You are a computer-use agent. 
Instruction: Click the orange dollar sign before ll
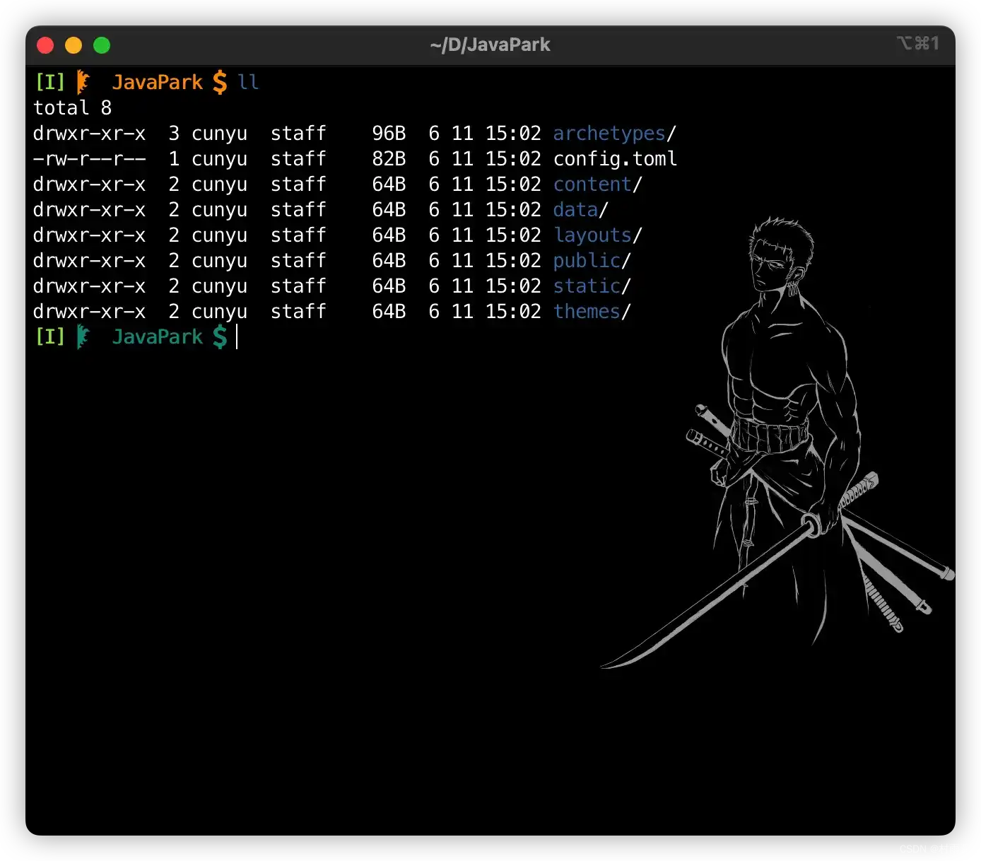coord(220,83)
